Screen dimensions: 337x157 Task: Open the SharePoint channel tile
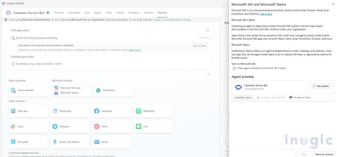tap(113, 90)
